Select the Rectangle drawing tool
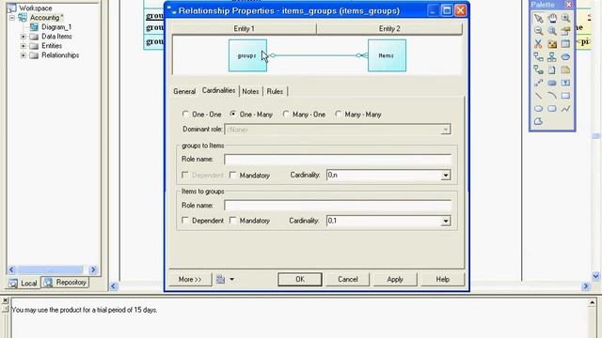This screenshot has width=602, height=338. pyautogui.click(x=565, y=96)
